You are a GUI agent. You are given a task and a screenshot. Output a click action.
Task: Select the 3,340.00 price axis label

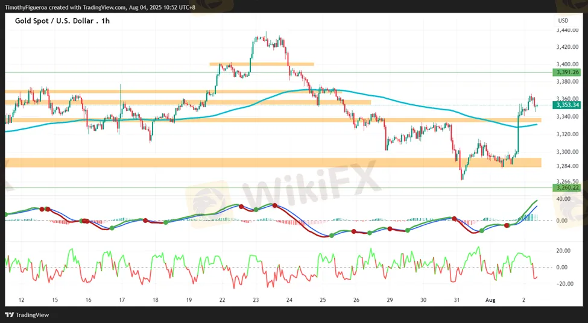click(567, 116)
